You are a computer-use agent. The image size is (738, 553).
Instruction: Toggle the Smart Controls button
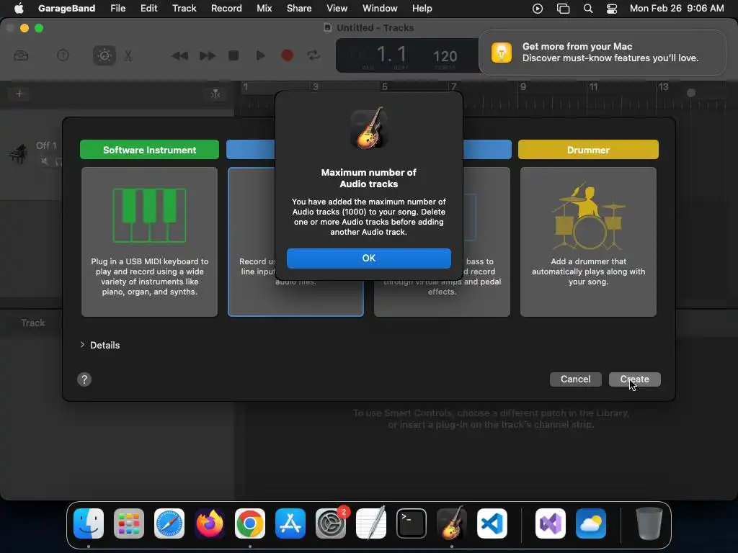click(104, 55)
